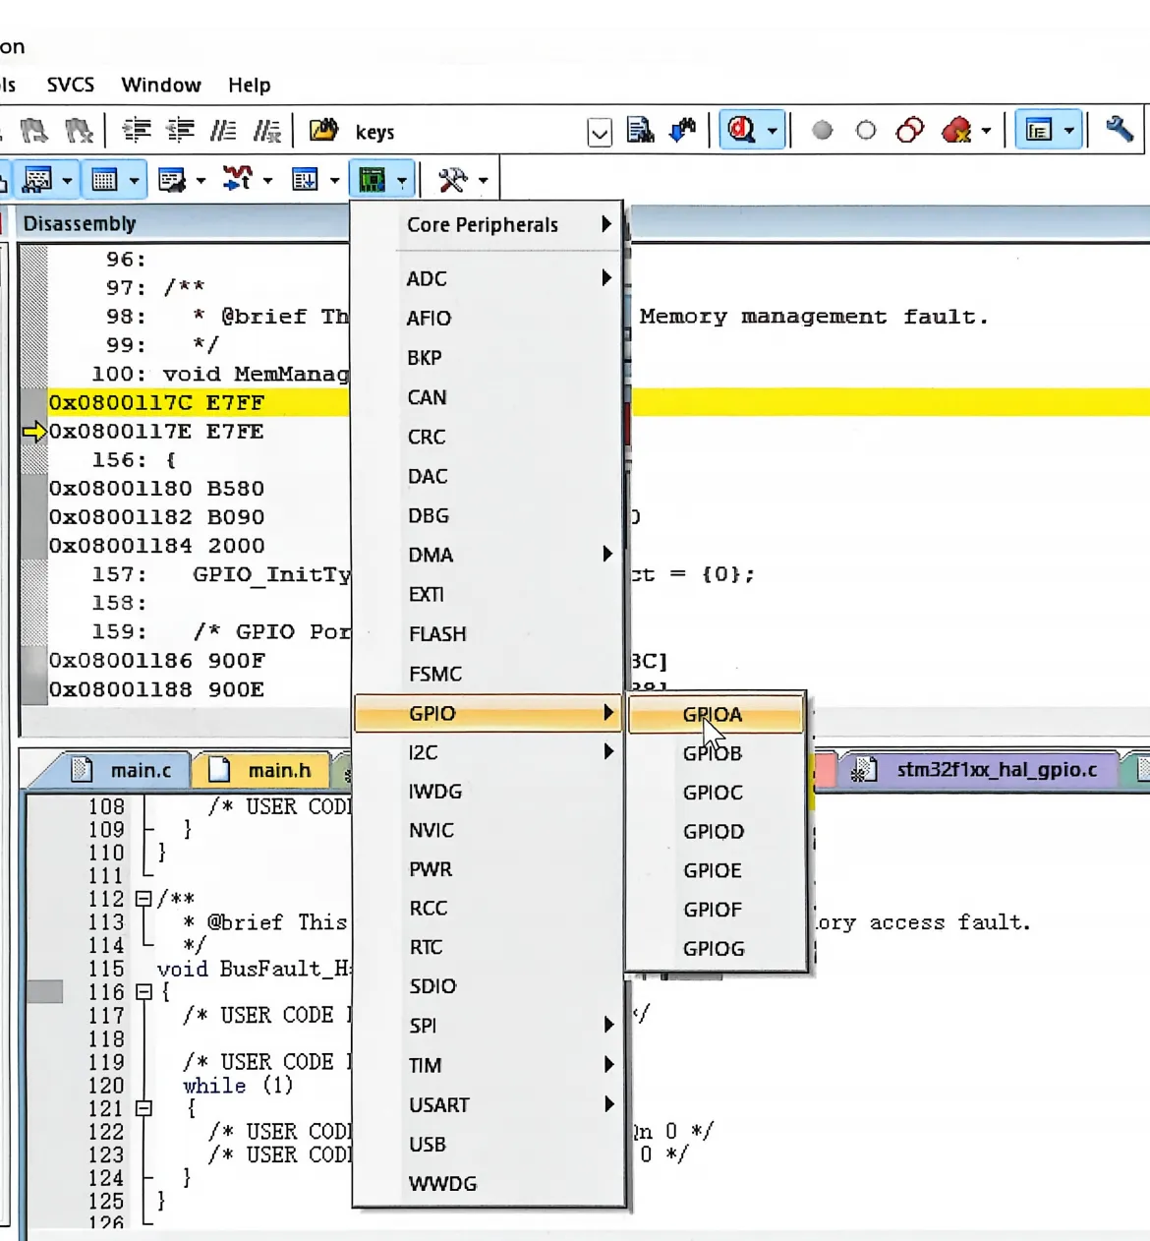Image resolution: width=1150 pixels, height=1241 pixels.
Task: Switch to the stm32f1xx_hal_gpio.c tab
Action: coord(996,769)
